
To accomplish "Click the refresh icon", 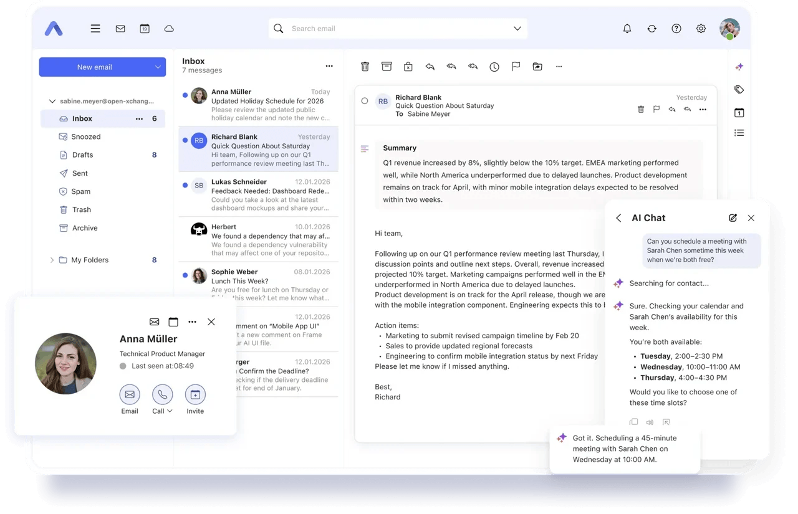I will point(651,29).
